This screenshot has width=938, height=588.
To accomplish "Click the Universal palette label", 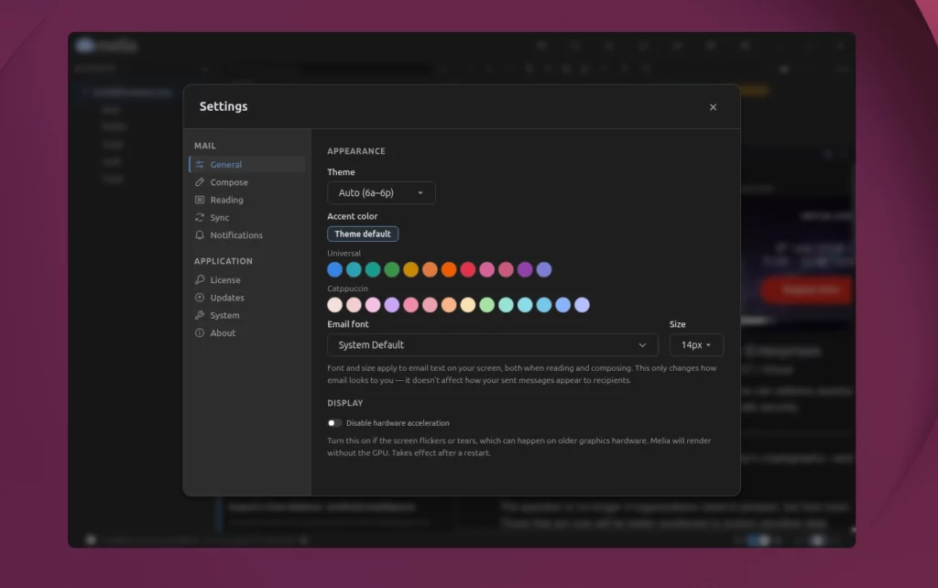I will click(344, 253).
